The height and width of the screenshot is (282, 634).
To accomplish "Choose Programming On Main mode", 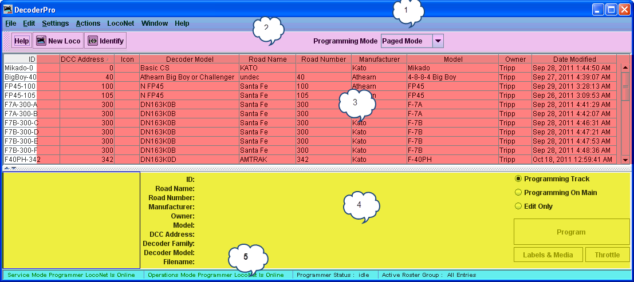I will [519, 193].
